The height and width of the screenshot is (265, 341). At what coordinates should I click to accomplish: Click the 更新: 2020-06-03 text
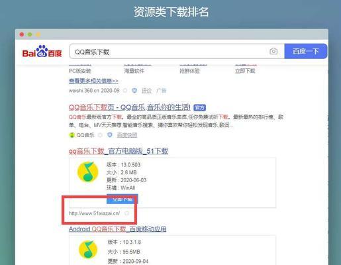(x=126, y=180)
